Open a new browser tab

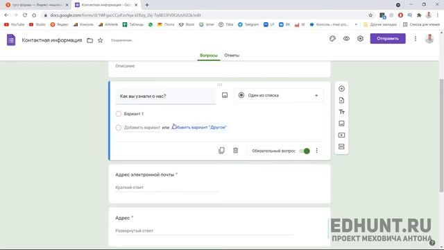147,5
